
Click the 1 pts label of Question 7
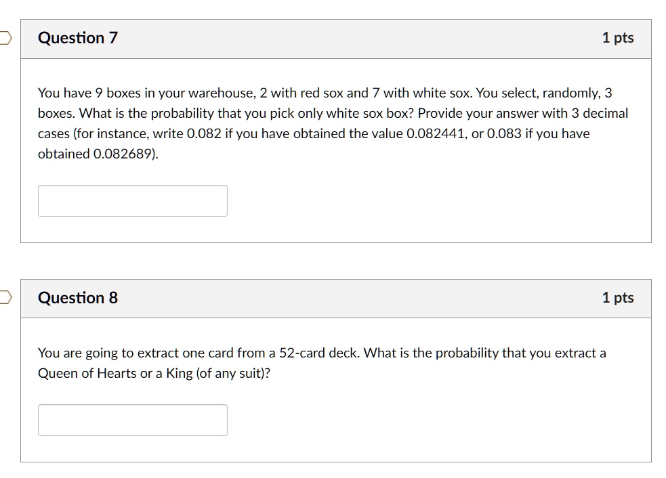(x=618, y=38)
